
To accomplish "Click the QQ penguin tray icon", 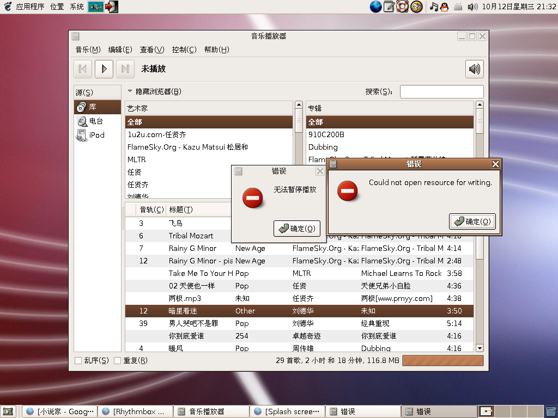I will click(x=445, y=7).
